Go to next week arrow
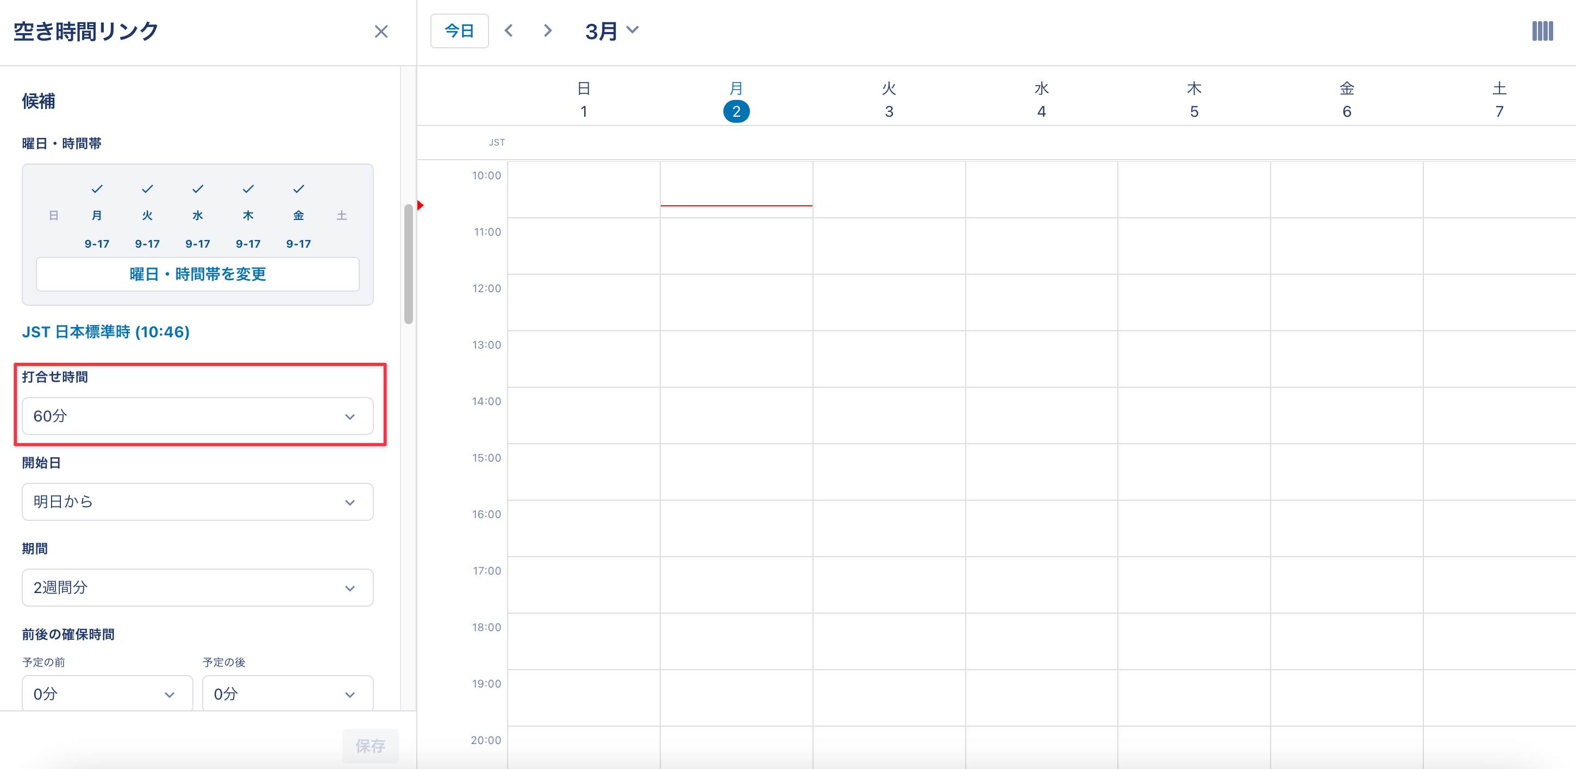The image size is (1576, 769). click(x=548, y=30)
